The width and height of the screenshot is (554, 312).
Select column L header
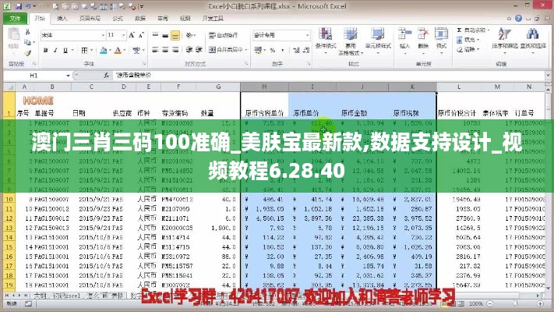[x=459, y=87]
